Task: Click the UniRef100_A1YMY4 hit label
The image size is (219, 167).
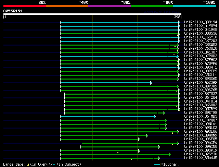Action: [x=201, y=26]
